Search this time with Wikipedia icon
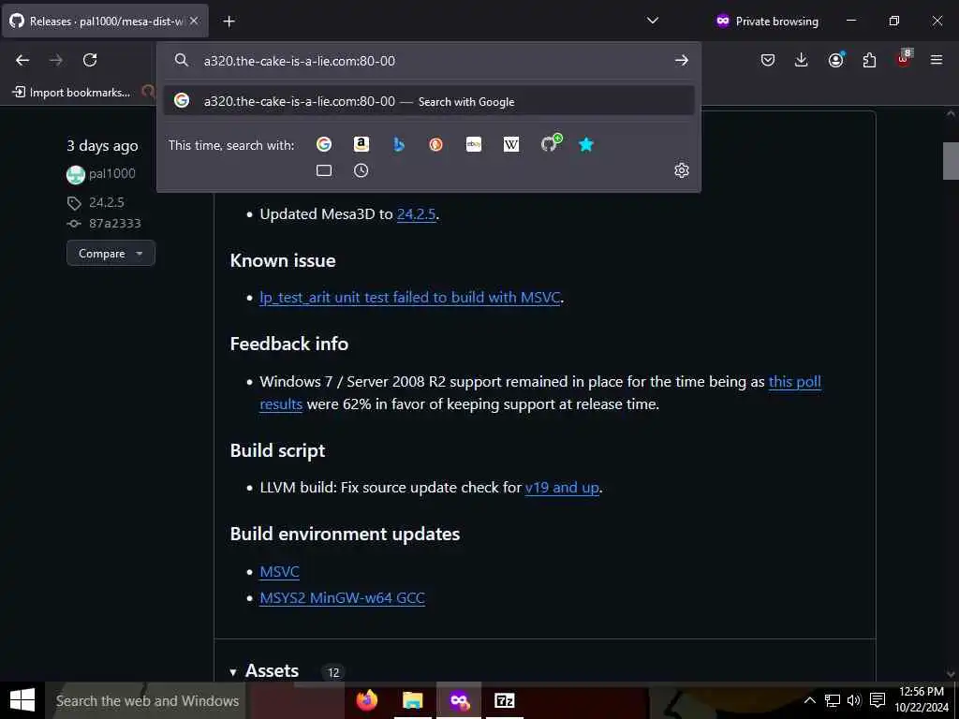The height and width of the screenshot is (719, 959). pos(511,144)
